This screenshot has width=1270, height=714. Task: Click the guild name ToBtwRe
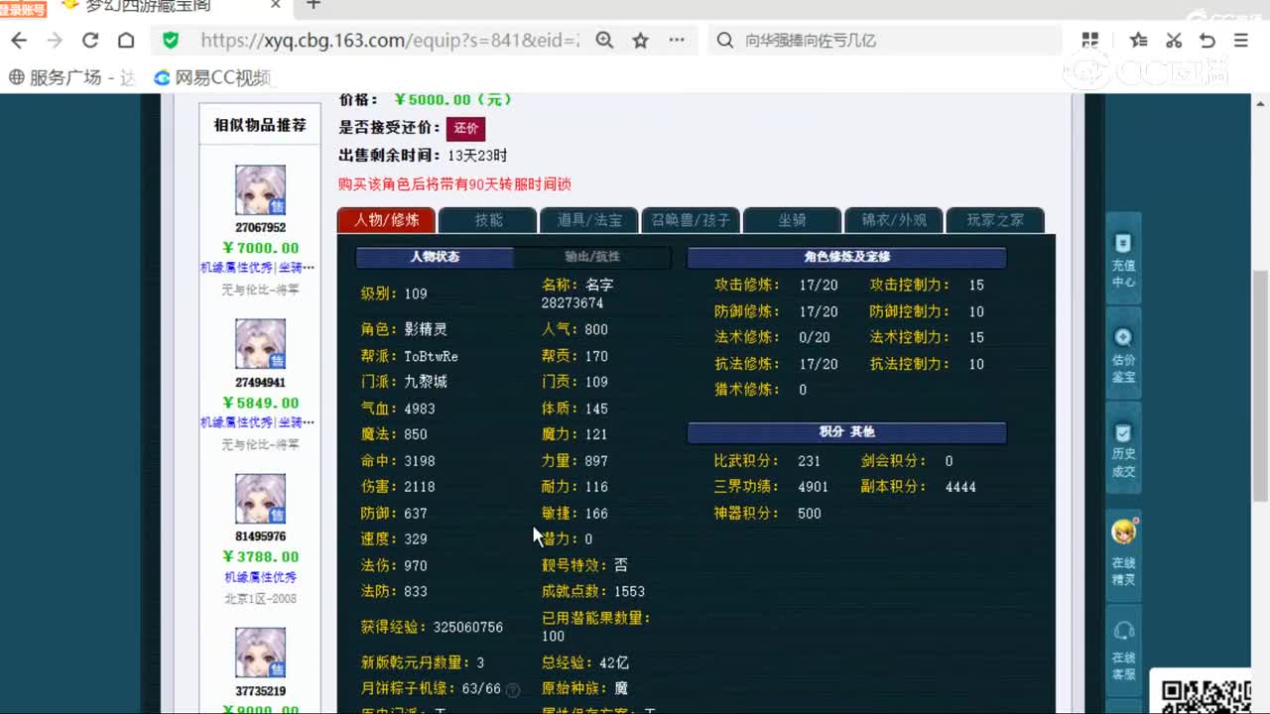pyautogui.click(x=432, y=356)
